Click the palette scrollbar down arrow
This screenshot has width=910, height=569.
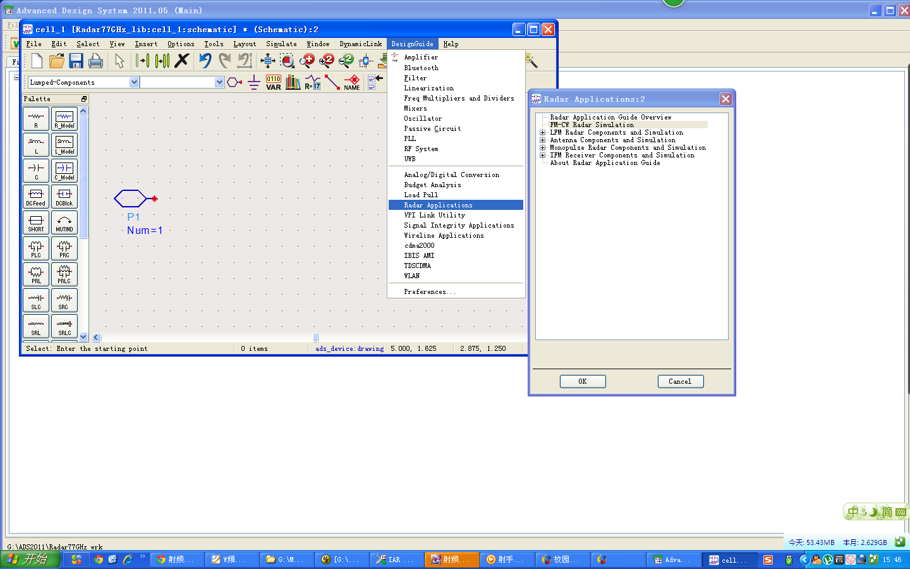83,337
